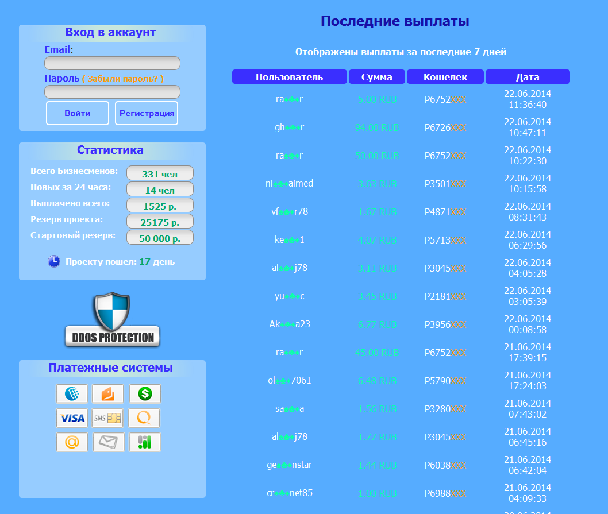Click the 5.00 RUB amount
Screen dimensions: 608x514
click(377, 99)
